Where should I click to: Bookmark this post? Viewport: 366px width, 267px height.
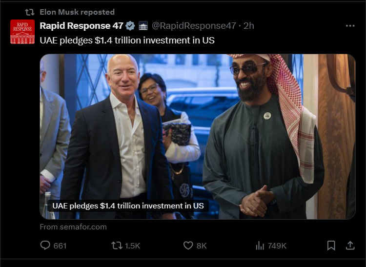click(x=331, y=246)
